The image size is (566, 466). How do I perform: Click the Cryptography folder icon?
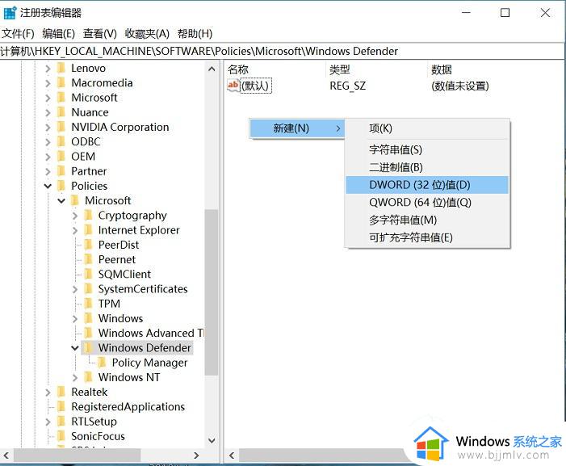click(x=88, y=216)
